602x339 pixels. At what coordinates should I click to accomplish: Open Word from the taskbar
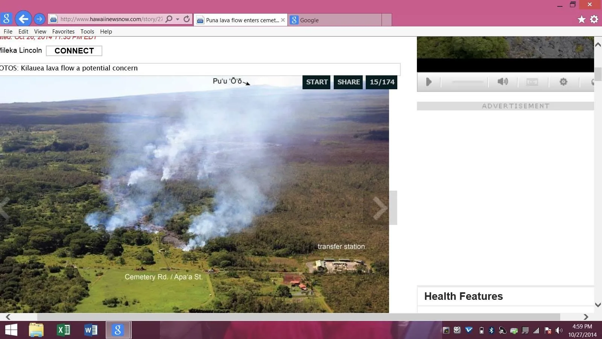[x=91, y=330]
